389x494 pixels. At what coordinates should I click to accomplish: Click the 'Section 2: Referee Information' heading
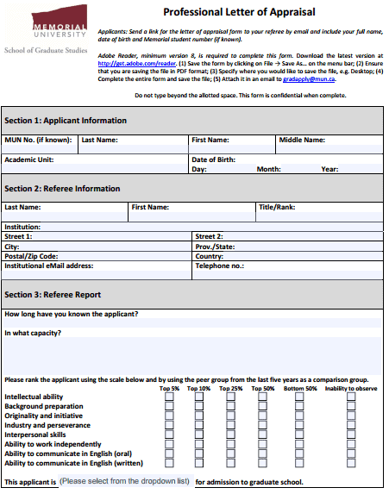pos(62,189)
